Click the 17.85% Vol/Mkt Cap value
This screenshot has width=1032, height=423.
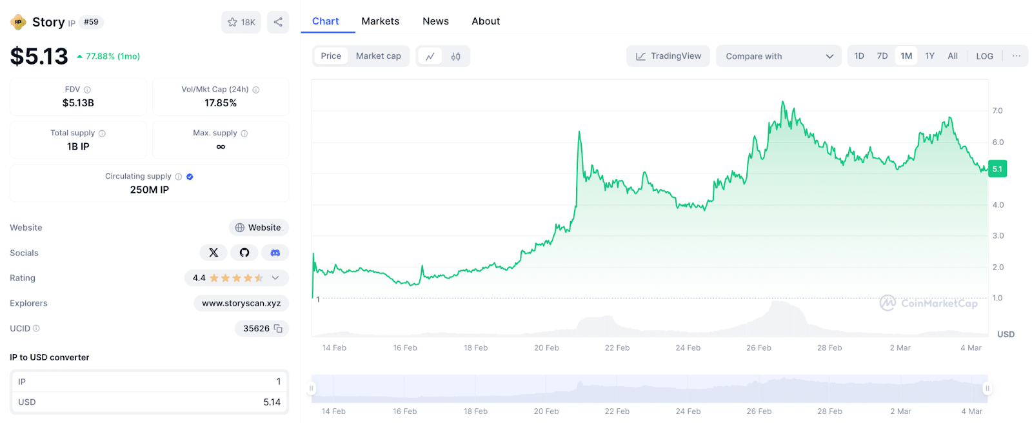tap(221, 103)
